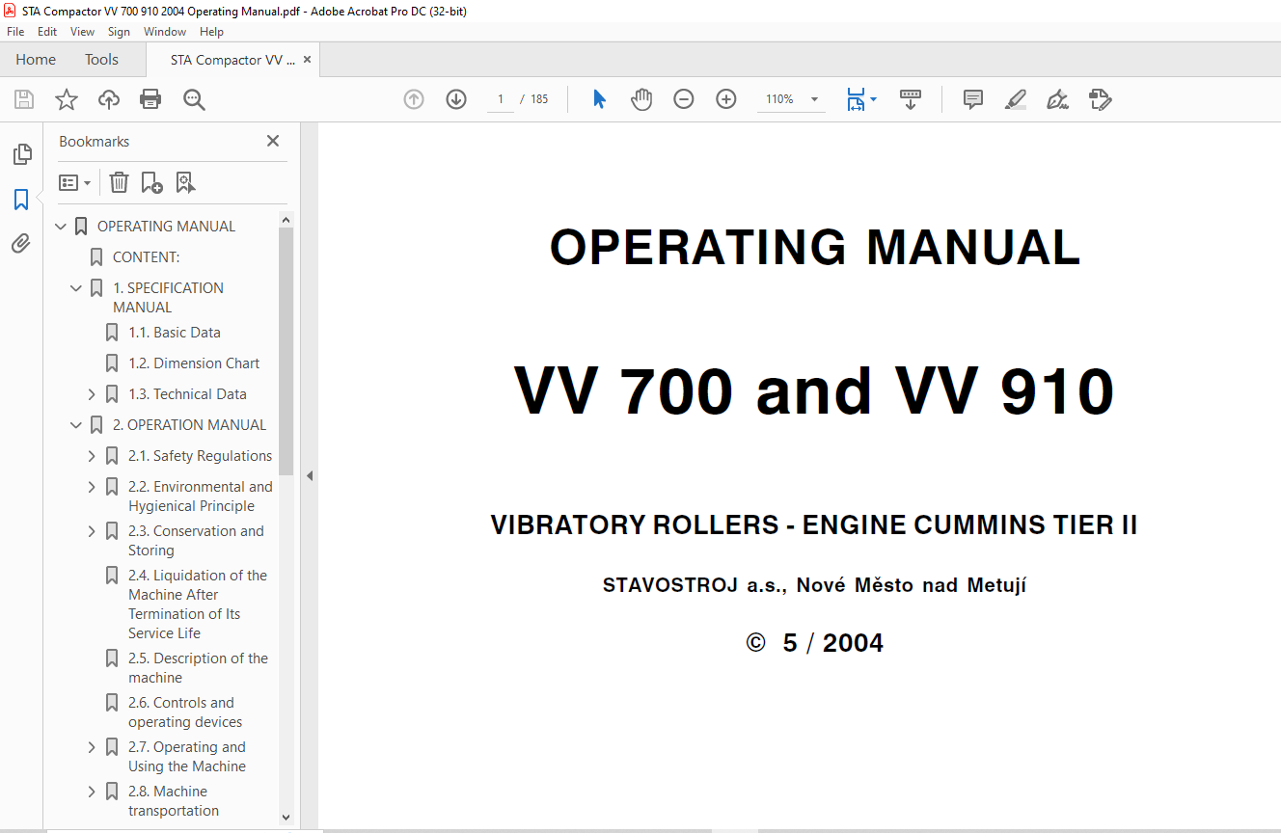Open the Attachments paperclip panel

pyautogui.click(x=21, y=244)
